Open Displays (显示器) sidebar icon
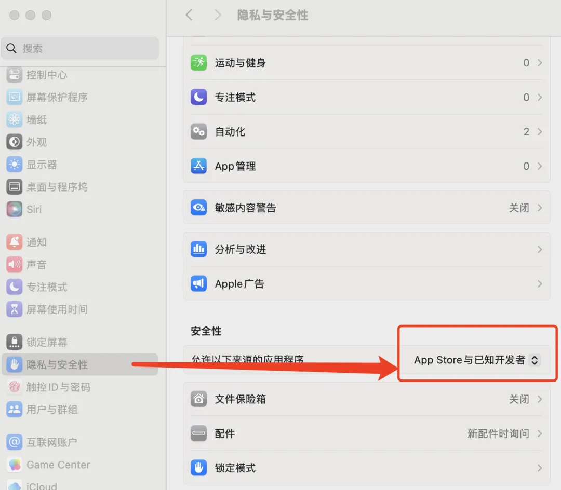Screen dimensions: 561x490 15,165
